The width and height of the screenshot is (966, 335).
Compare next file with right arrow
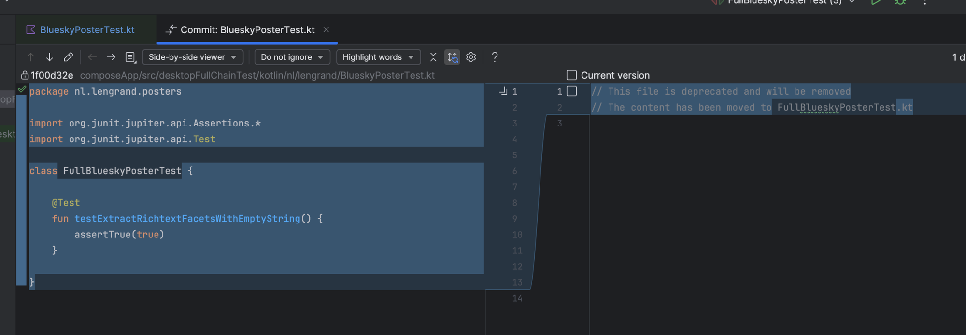[x=111, y=57]
